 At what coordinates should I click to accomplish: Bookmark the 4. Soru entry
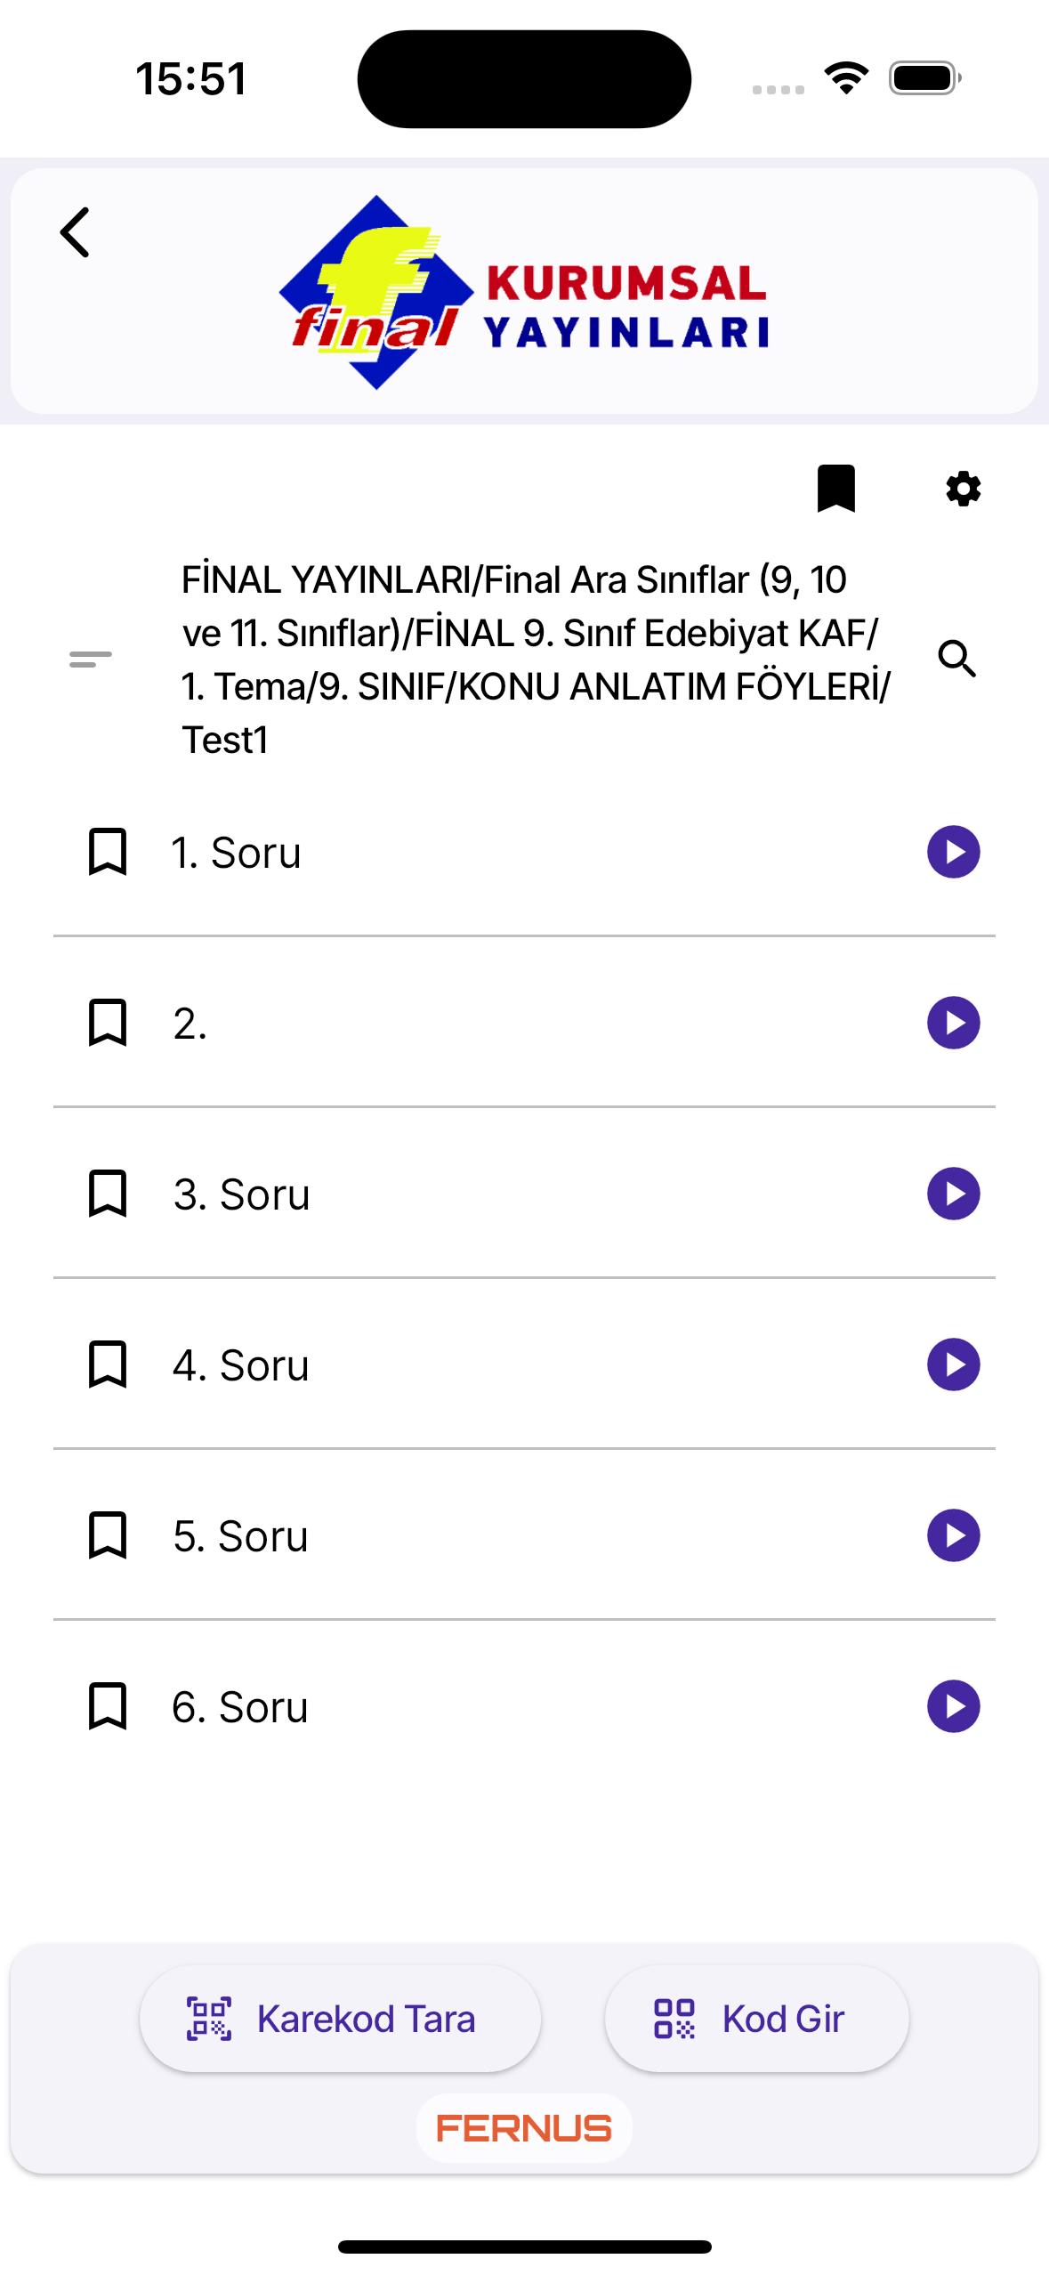click(x=108, y=1364)
